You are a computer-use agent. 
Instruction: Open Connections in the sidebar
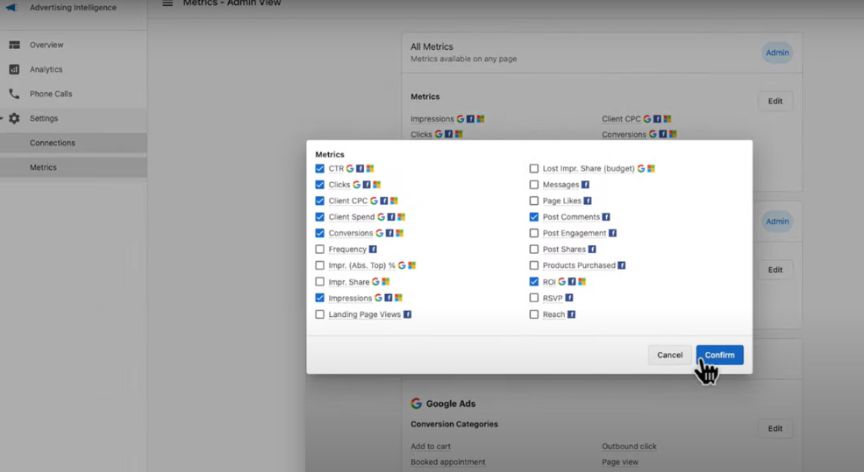pos(53,143)
